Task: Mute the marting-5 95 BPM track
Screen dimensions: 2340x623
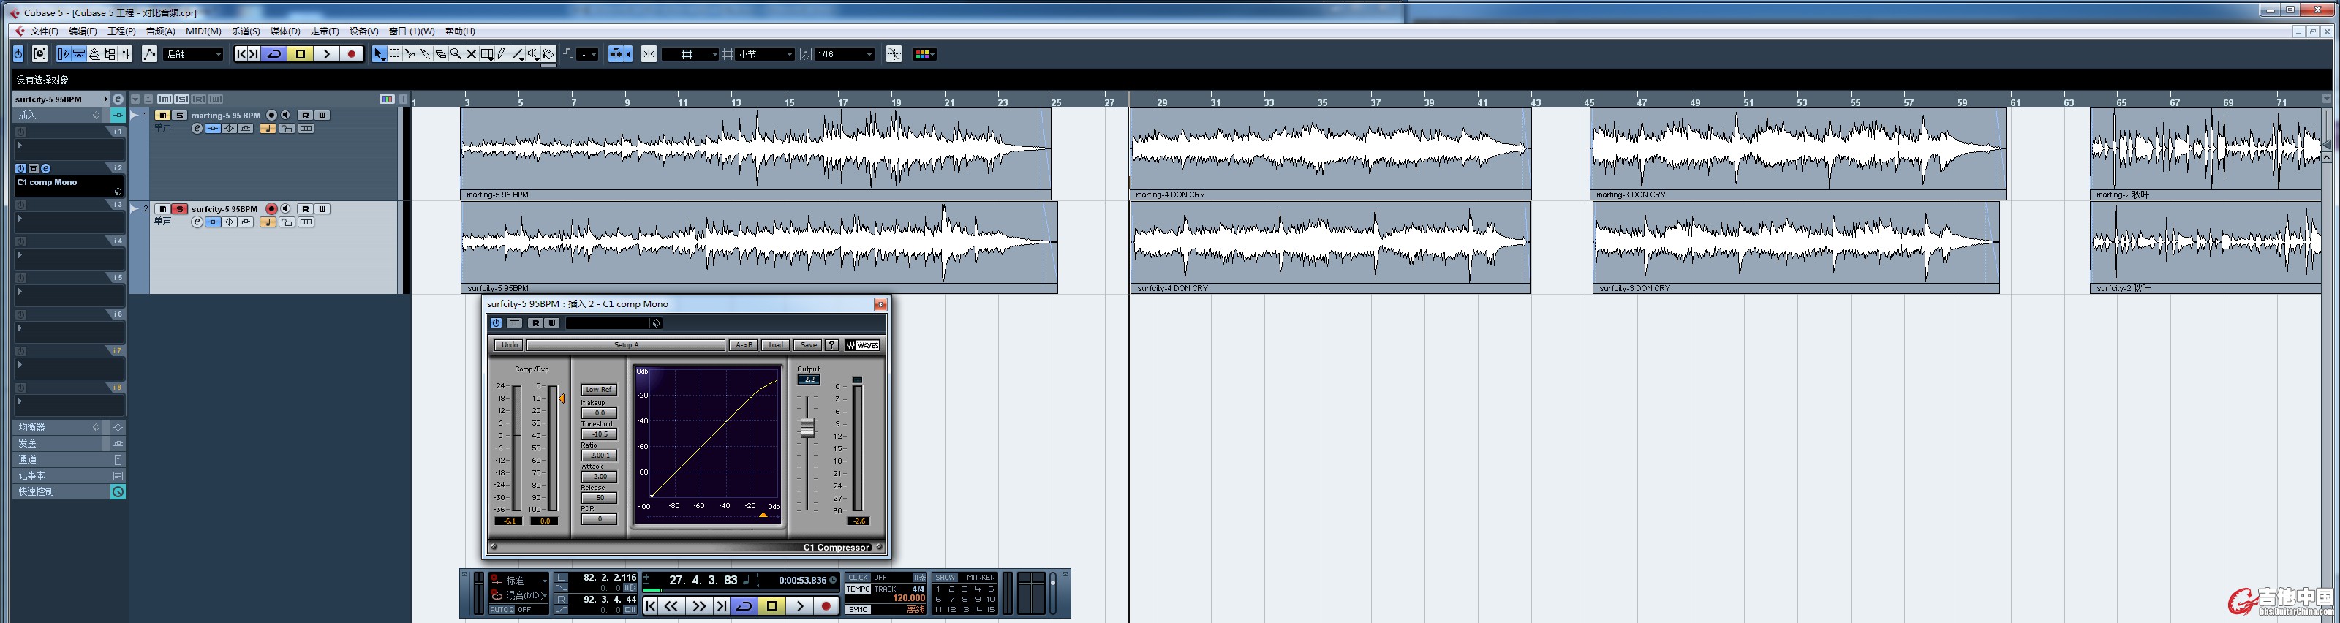Action: click(162, 116)
